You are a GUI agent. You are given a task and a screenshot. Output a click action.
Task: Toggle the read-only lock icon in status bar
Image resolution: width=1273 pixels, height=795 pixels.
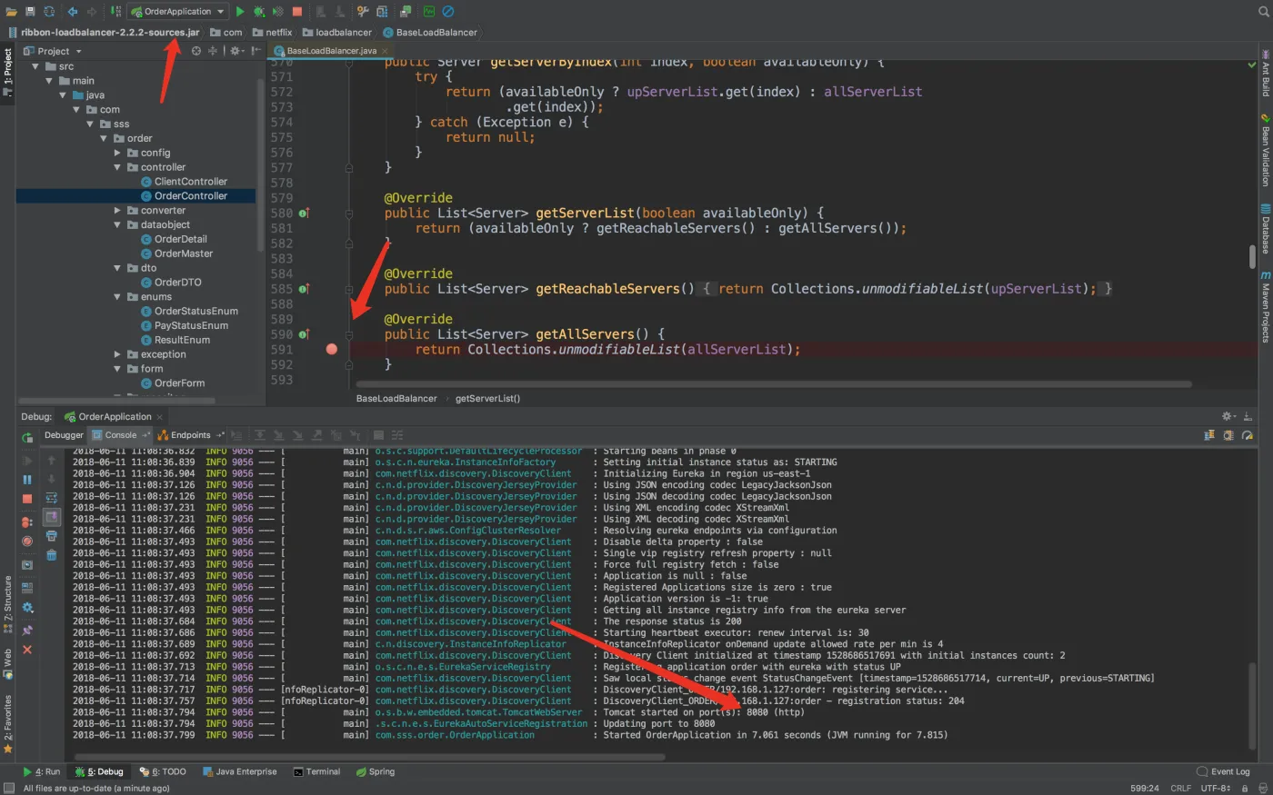[x=1245, y=789]
